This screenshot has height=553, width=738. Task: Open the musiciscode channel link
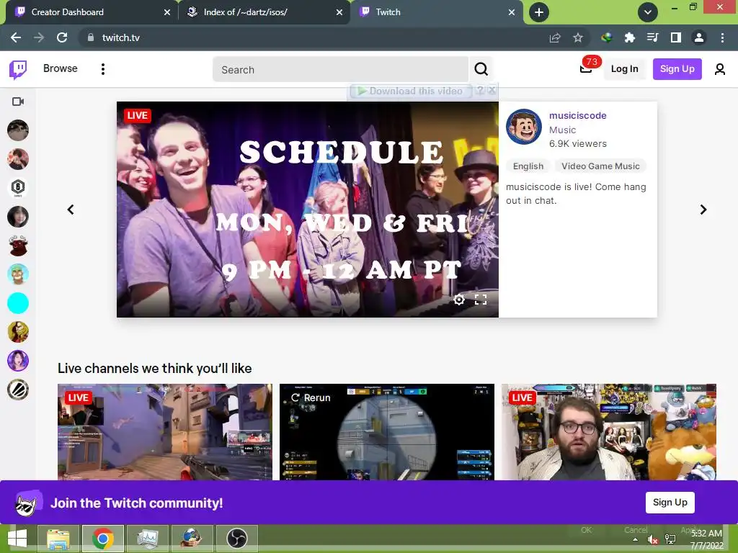point(577,115)
